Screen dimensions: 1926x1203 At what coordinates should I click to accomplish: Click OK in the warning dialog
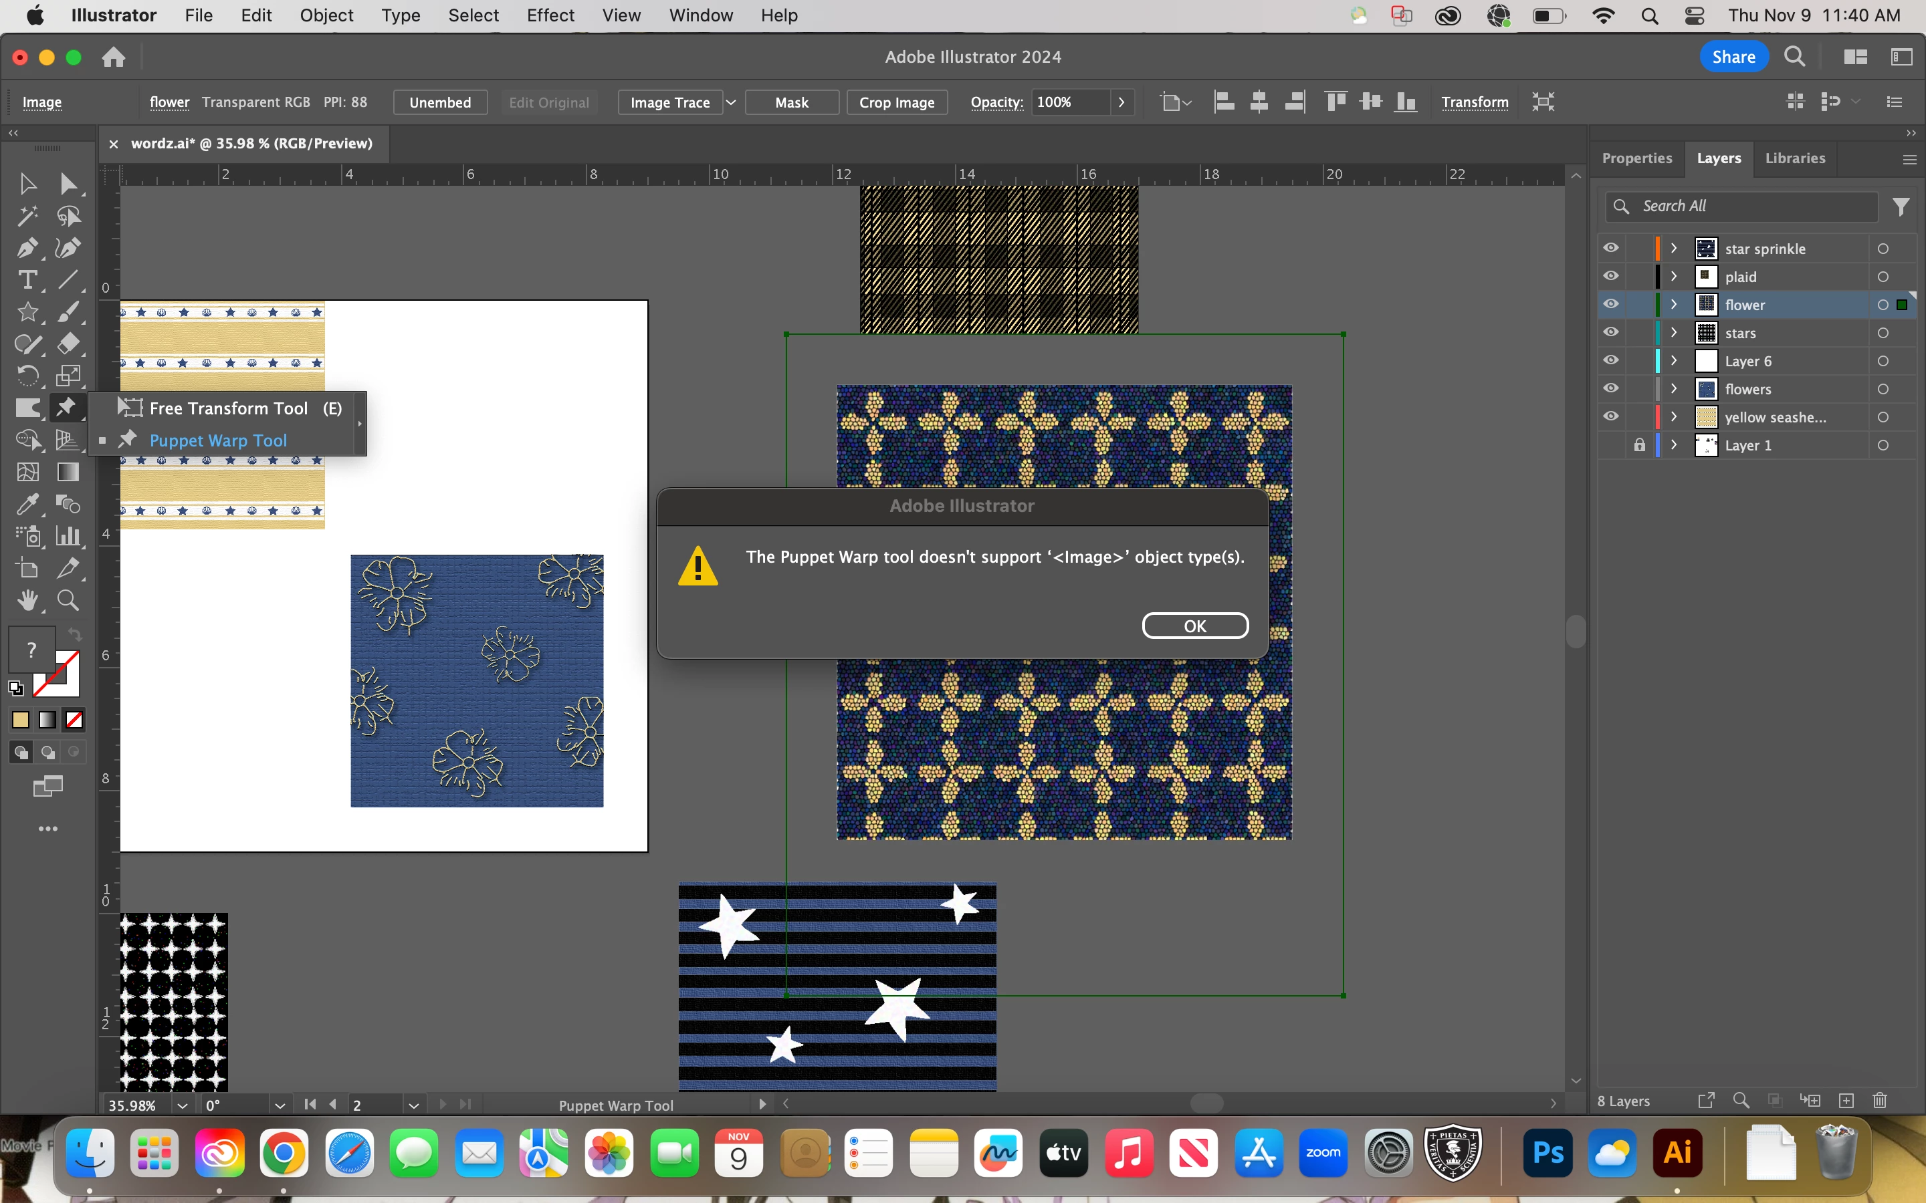click(x=1194, y=626)
